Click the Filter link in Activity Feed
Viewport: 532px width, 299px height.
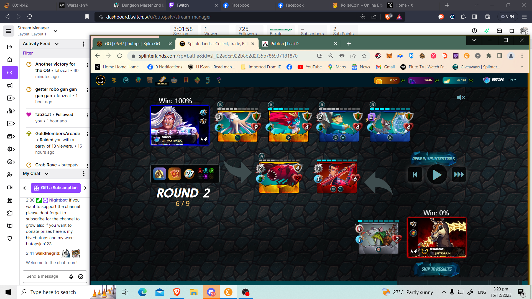tap(28, 53)
